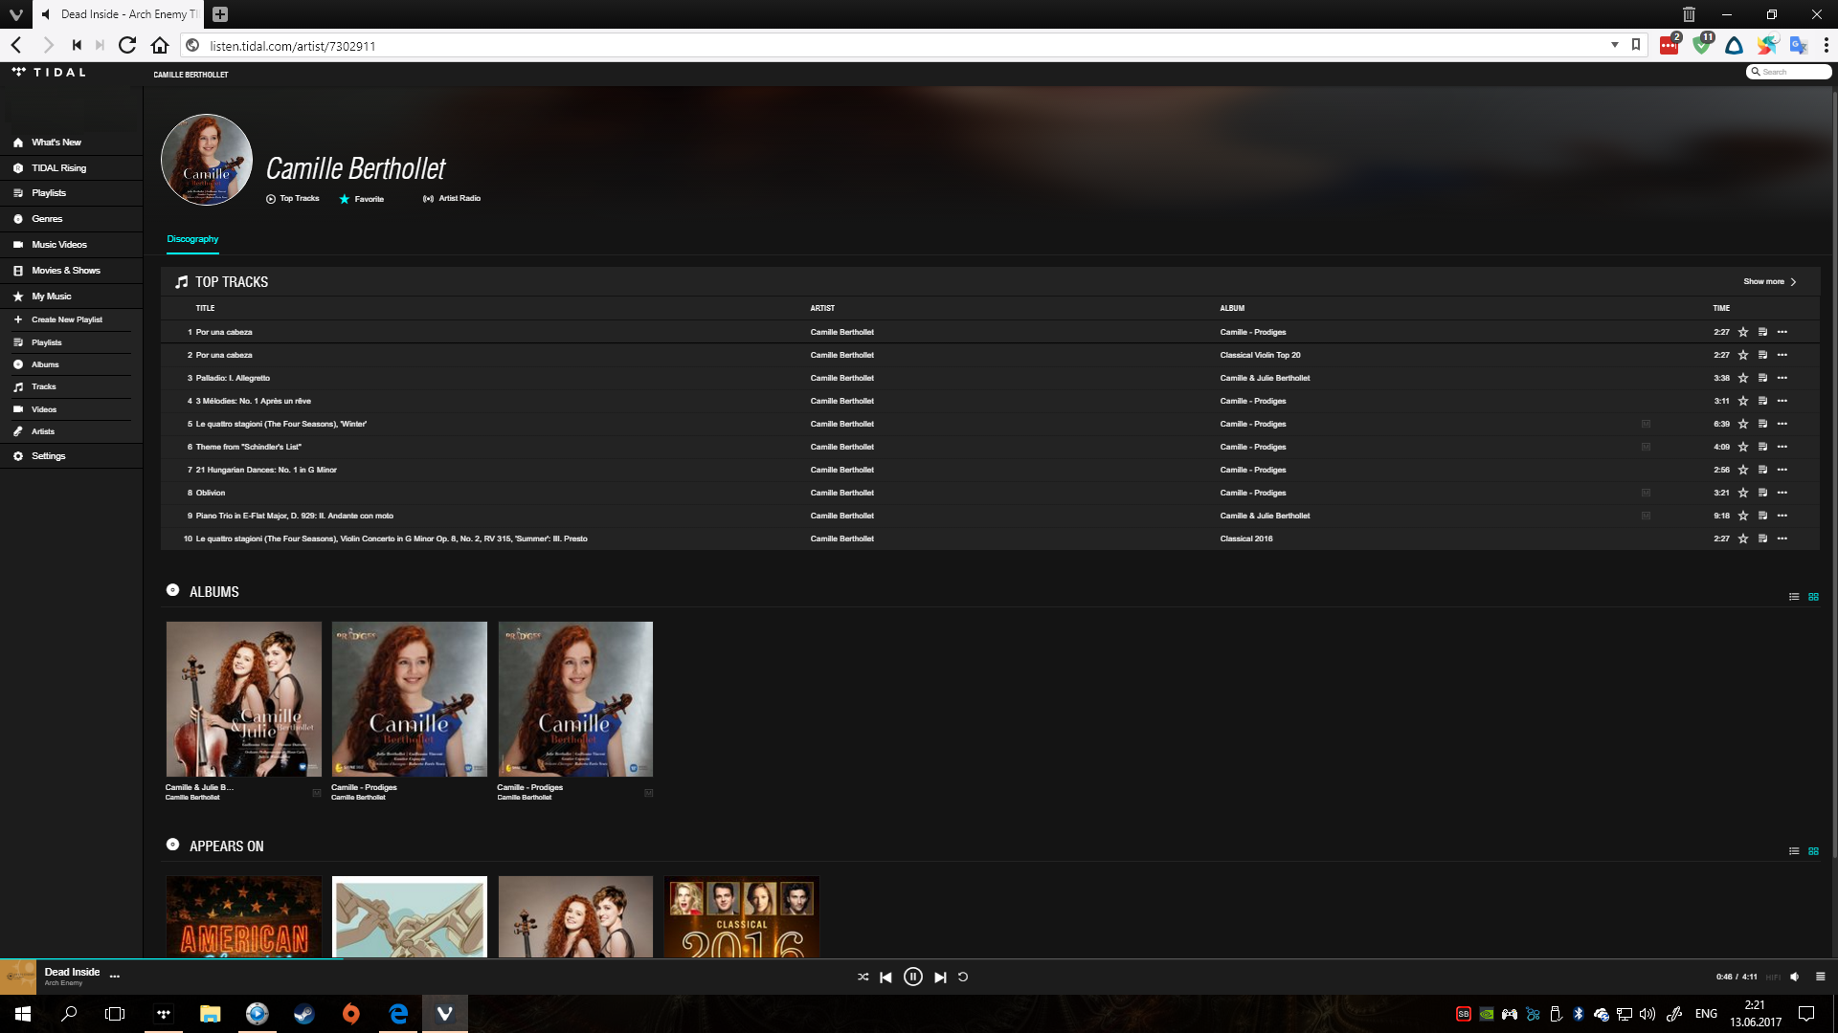
Task: Favorite 'Palladio: I. Allegretto' track star
Action: [1743, 378]
